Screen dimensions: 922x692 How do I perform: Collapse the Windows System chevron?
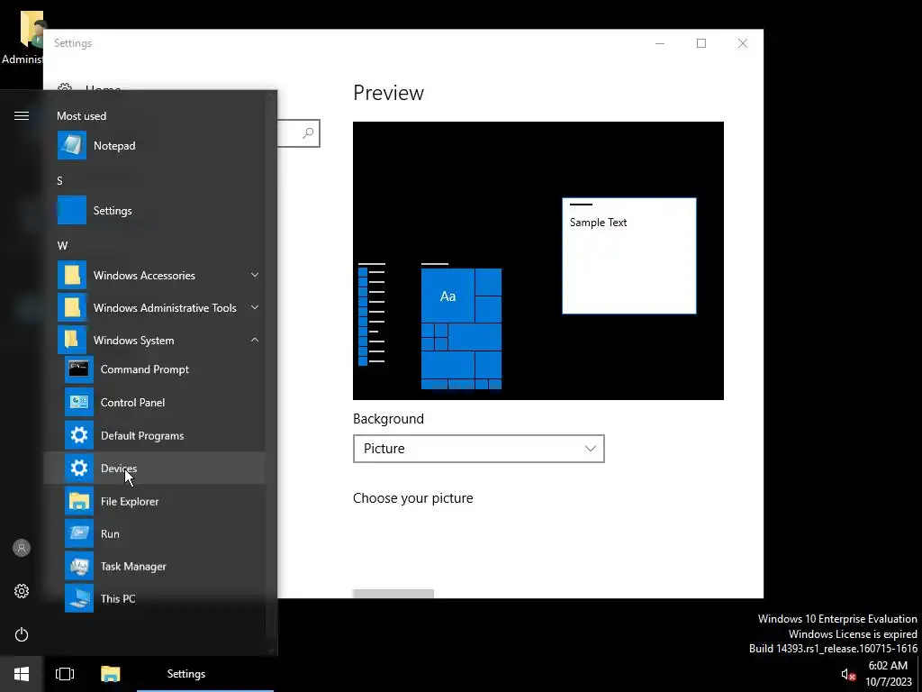tap(255, 340)
